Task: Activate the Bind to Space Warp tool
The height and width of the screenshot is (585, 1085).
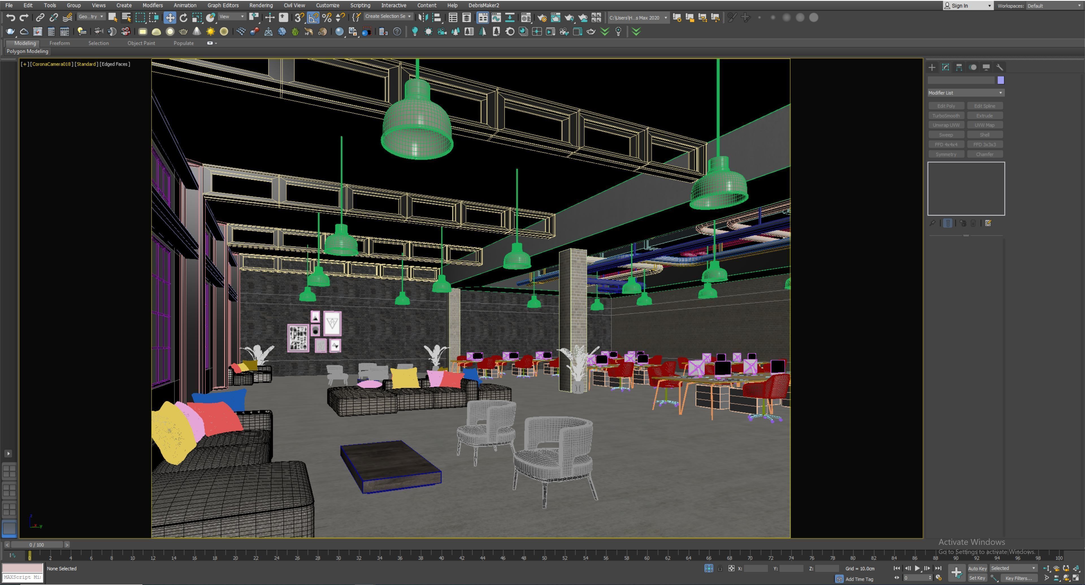Action: (x=67, y=17)
